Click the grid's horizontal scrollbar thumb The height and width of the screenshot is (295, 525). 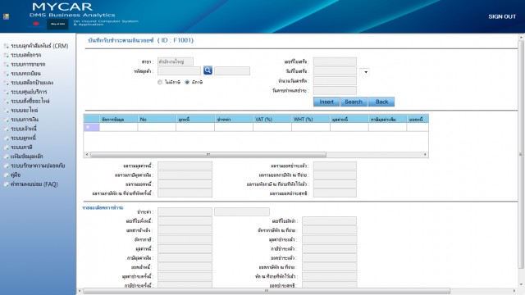pos(208,155)
